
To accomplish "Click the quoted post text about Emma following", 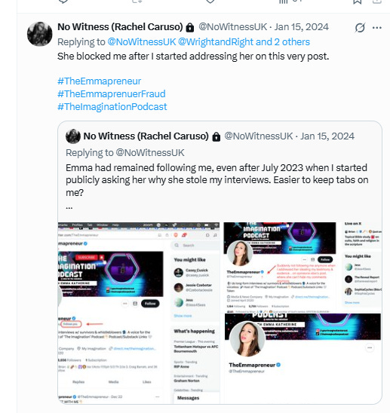I will pyautogui.click(x=217, y=180).
